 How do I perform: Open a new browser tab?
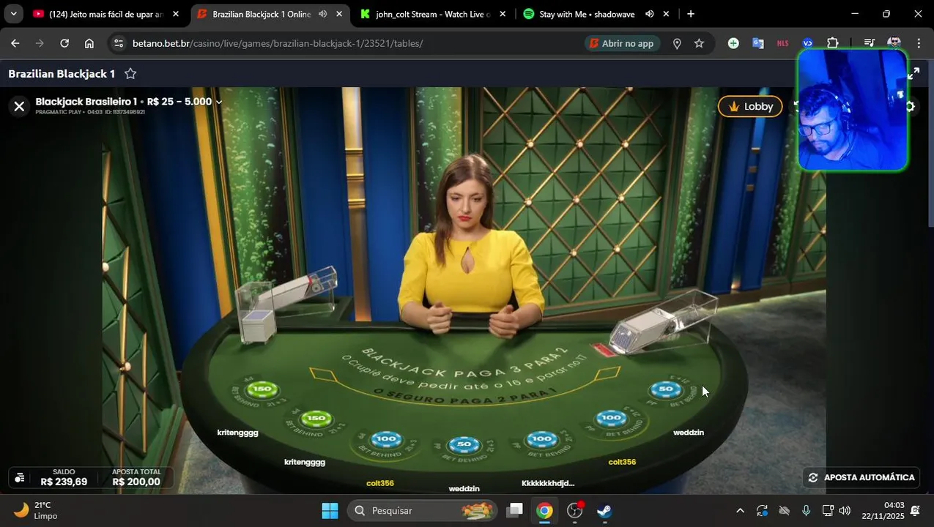(690, 14)
